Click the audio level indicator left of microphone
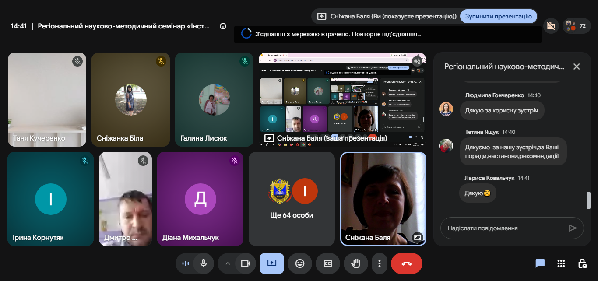The image size is (598, 281). coord(185,263)
